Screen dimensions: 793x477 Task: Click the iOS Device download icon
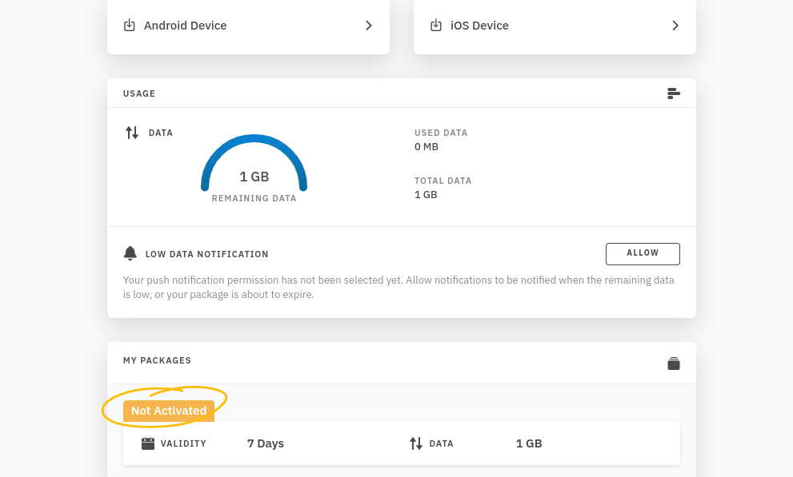(x=436, y=26)
